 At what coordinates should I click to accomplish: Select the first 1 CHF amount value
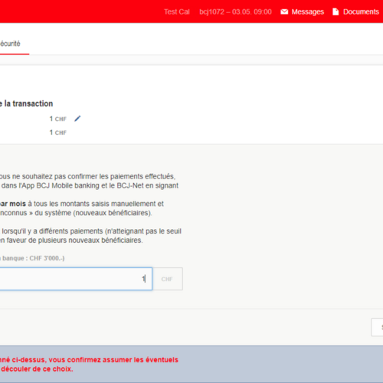[x=58, y=119]
